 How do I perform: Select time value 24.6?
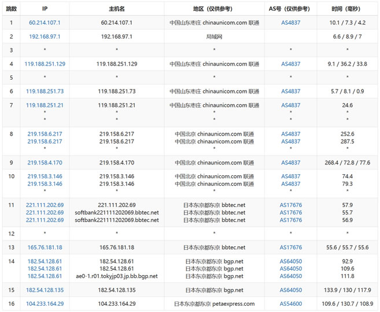point(347,105)
